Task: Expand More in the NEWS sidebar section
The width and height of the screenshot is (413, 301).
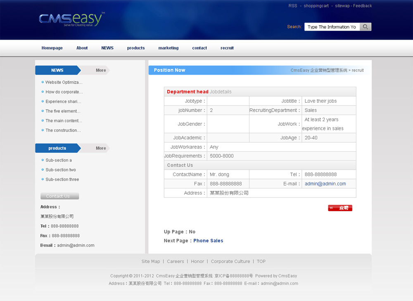Action: [x=101, y=71]
